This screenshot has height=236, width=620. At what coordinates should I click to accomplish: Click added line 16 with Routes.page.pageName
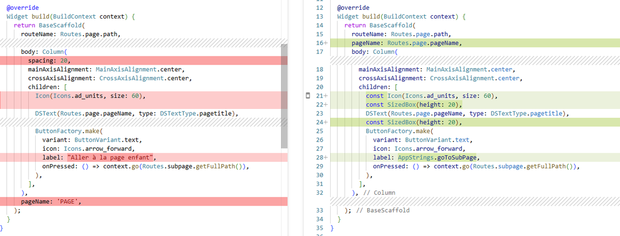(475, 43)
